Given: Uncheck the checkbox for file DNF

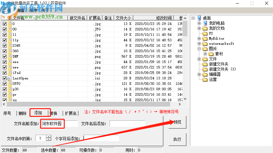Looking at the screenshot, I should point(4,57).
